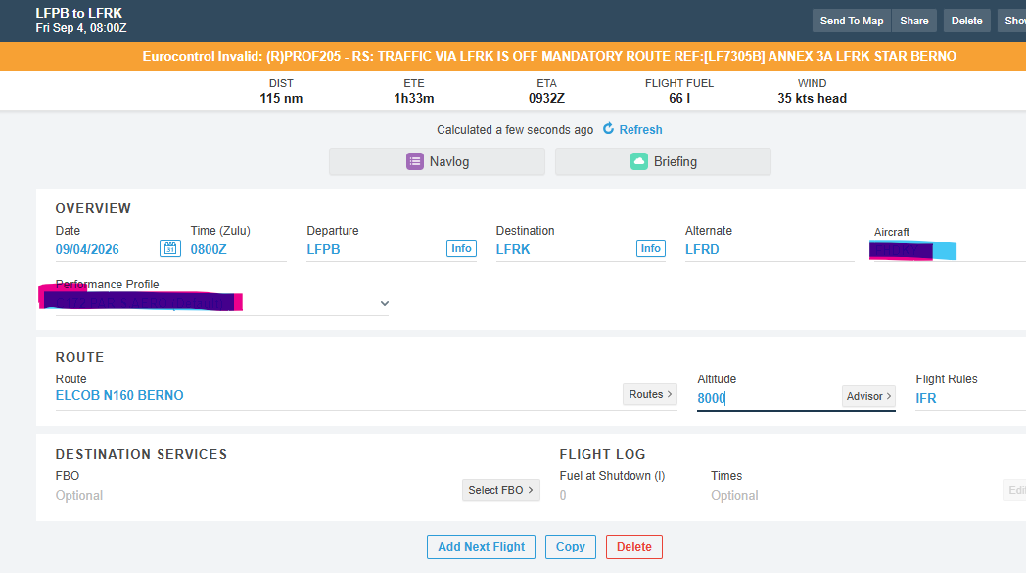Delete flight using the top bar button
Image resolution: width=1026 pixels, height=573 pixels.
pos(966,21)
